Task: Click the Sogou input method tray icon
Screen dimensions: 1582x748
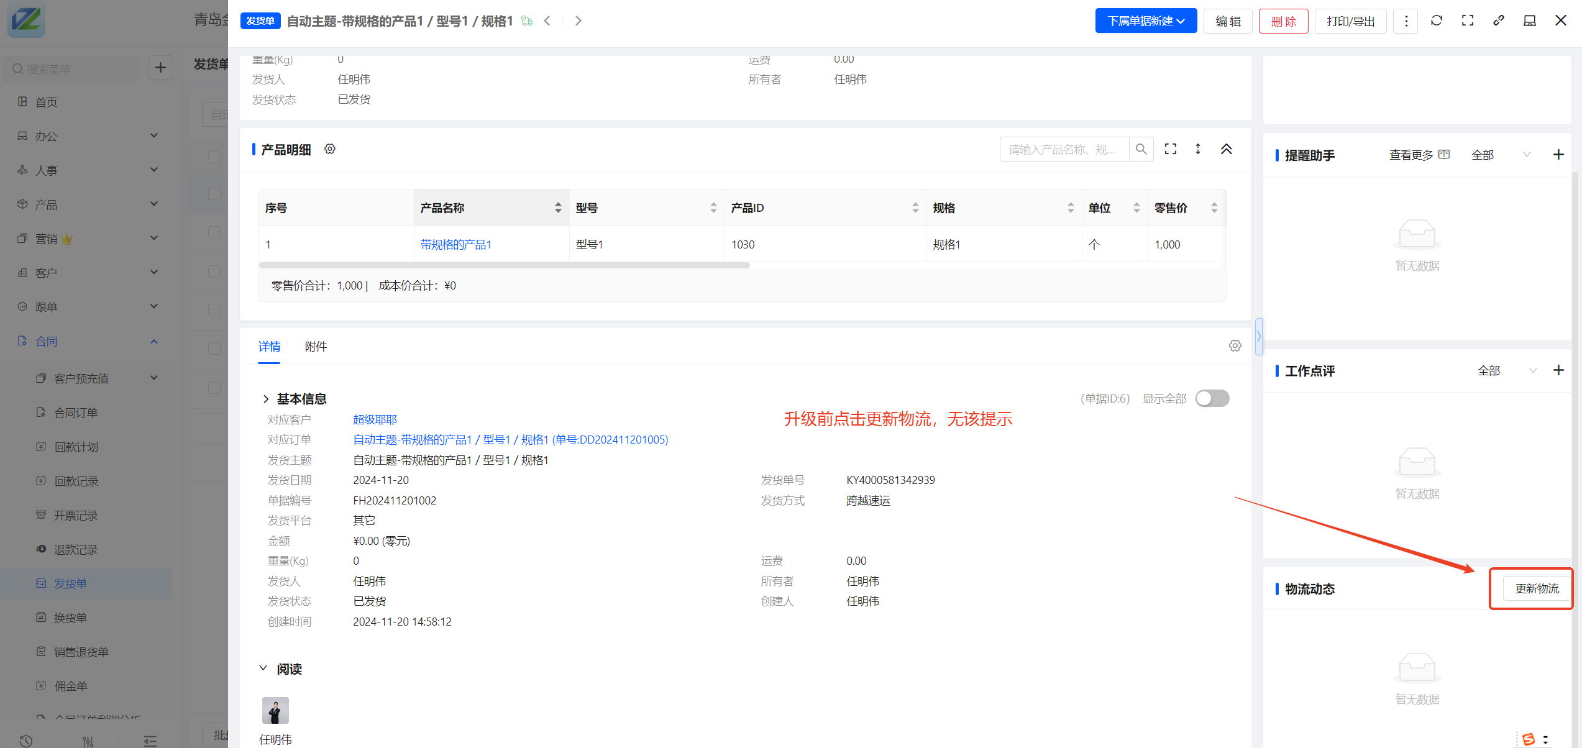Action: click(1529, 739)
